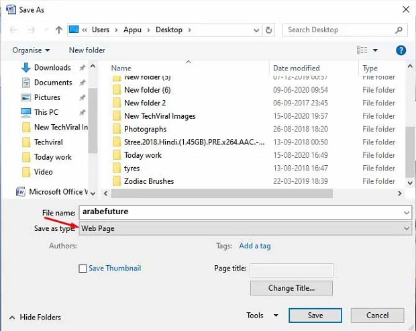416x331 pixels.
Task: Select the Stree.2018.Hindi folder row
Action: [x=254, y=142]
